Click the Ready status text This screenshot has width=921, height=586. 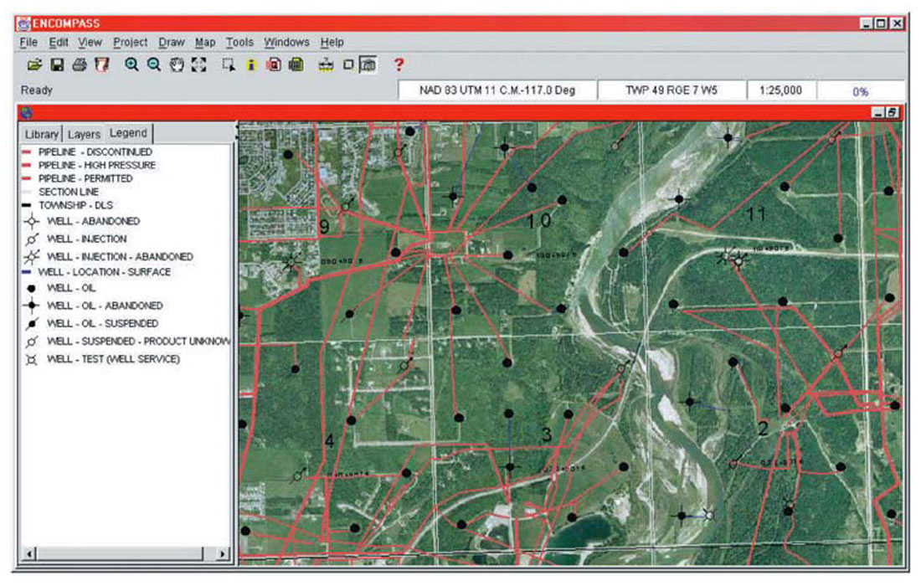[36, 90]
